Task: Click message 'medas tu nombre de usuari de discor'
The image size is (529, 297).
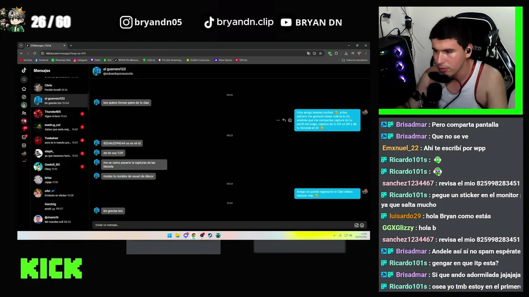Action: (128, 176)
